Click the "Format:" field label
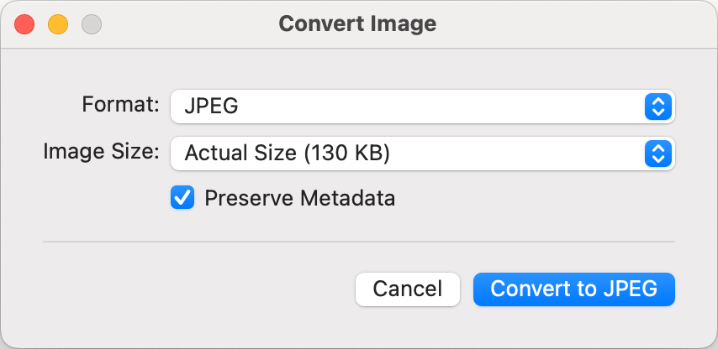 pos(120,105)
